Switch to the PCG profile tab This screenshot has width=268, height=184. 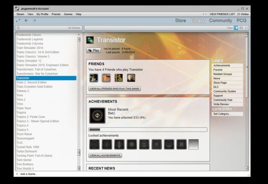coord(242,21)
